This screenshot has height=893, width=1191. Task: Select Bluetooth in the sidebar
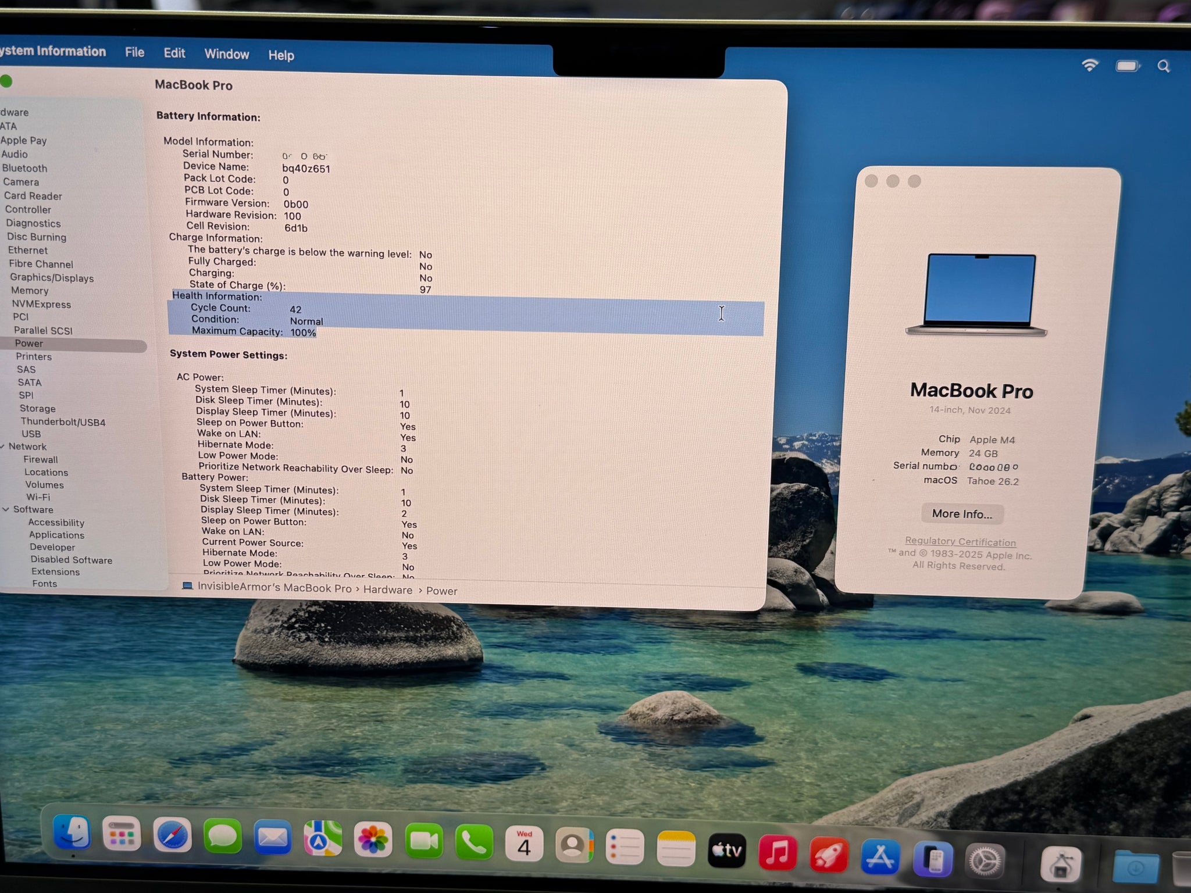[24, 168]
